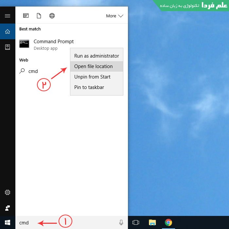The image size is (229, 229).
Task: Filter results by Documents icon
Action: click(39, 16)
